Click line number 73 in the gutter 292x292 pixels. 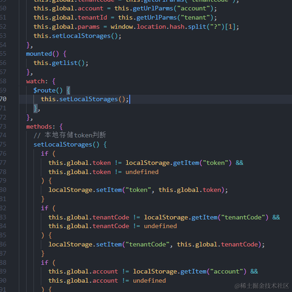coord(3,127)
